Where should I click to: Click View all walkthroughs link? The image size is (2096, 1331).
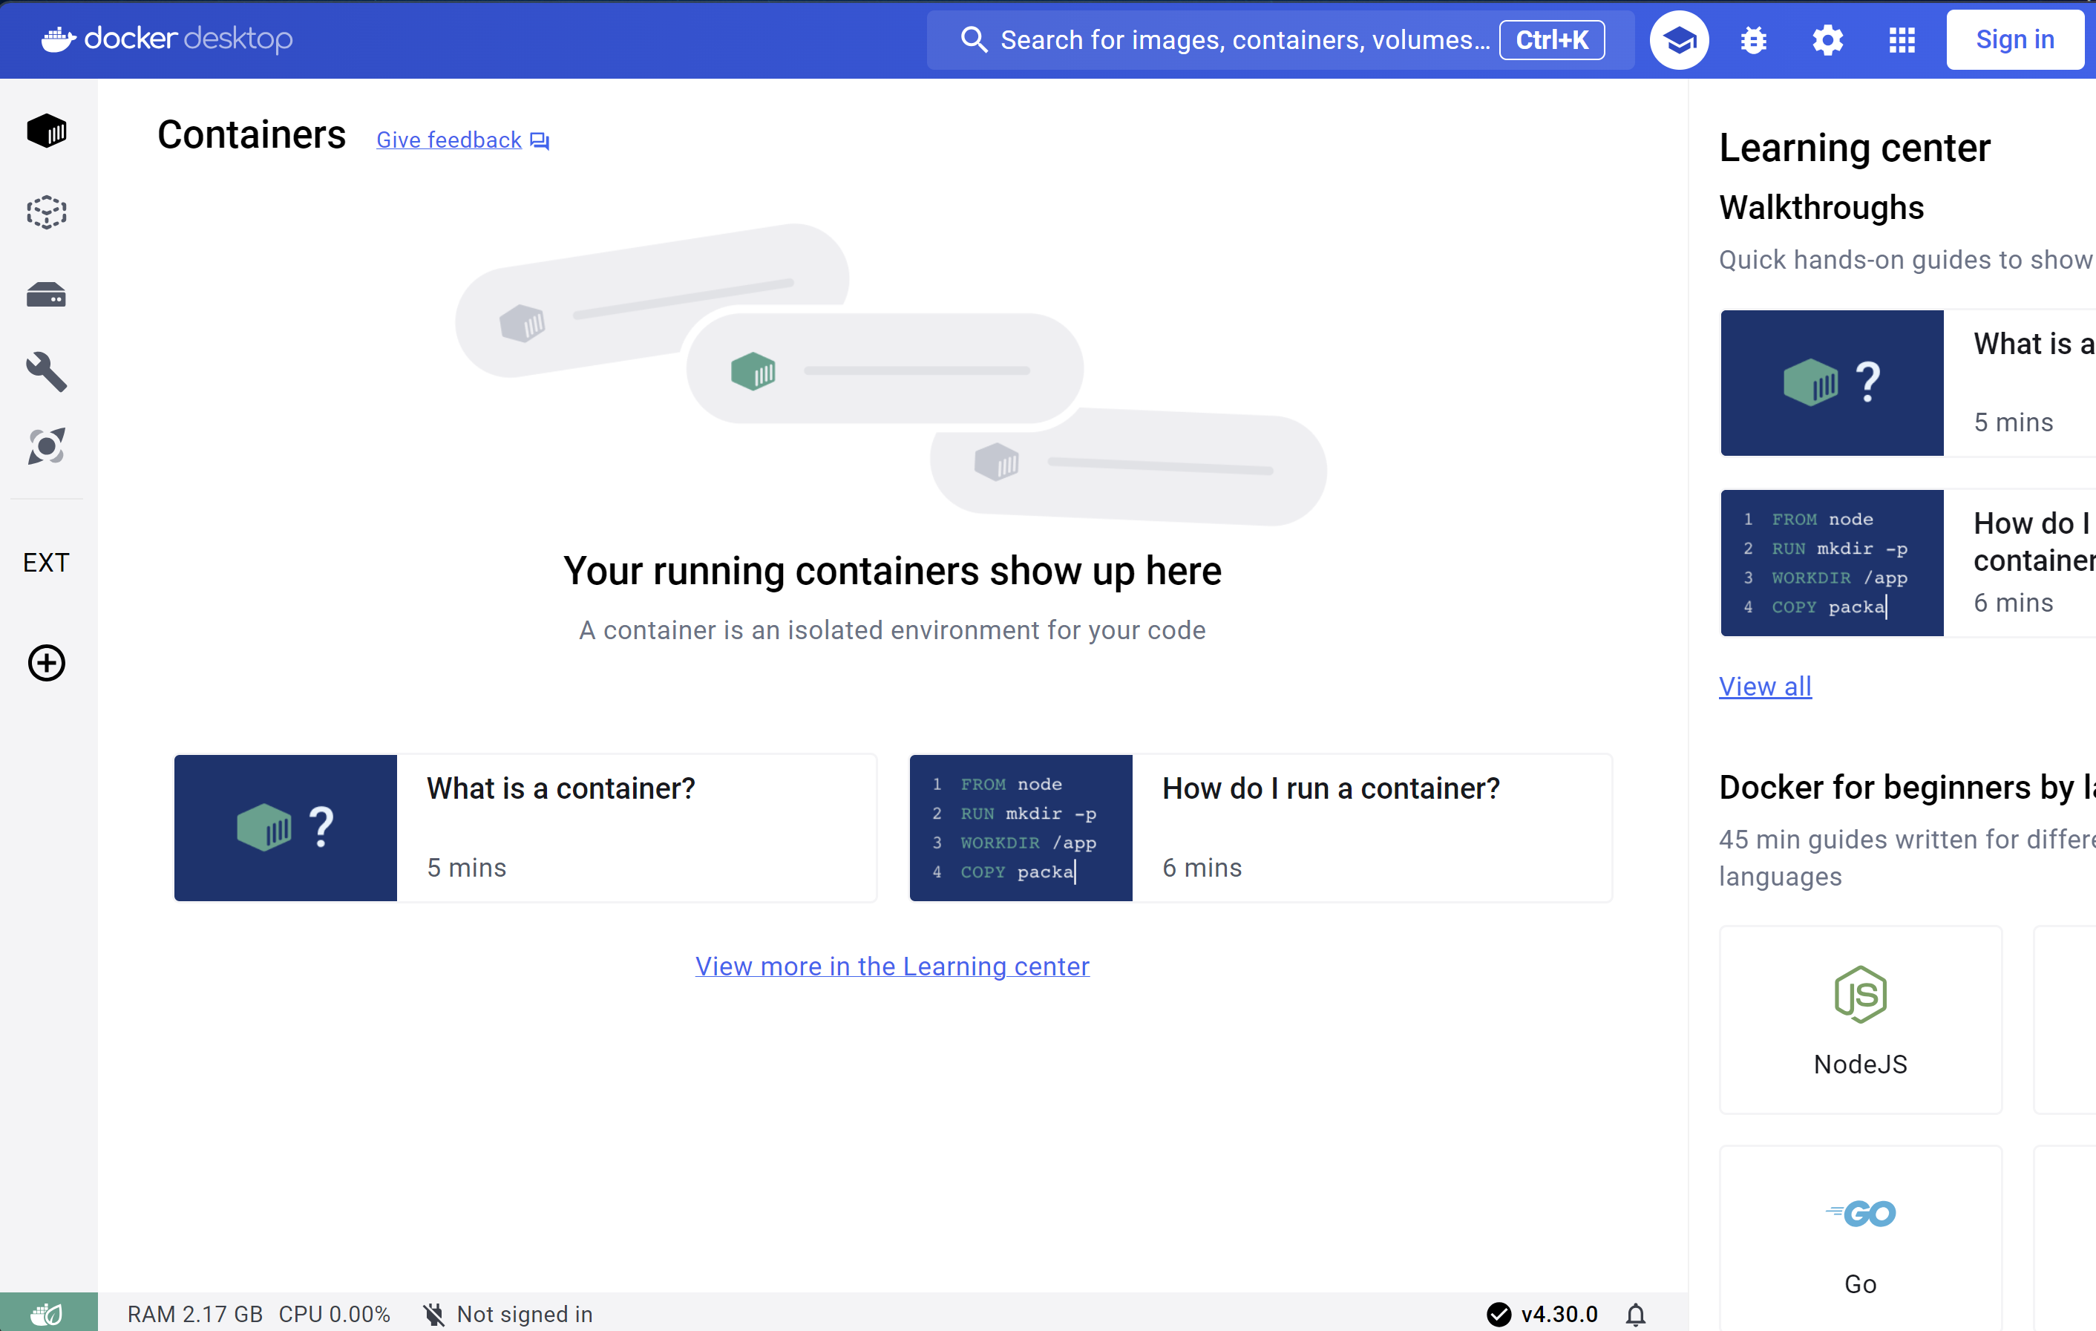(x=1764, y=687)
